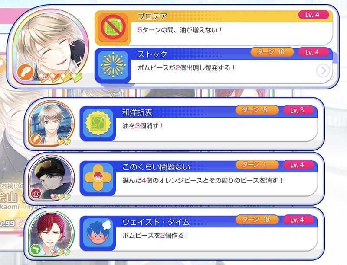Open the red-haired winking character thumbnail
347x265 pixels.
[x=52, y=234]
